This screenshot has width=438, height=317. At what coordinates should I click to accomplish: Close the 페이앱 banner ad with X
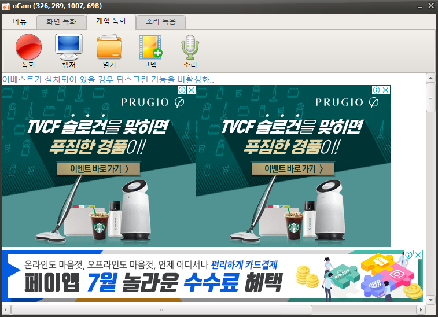418,255
